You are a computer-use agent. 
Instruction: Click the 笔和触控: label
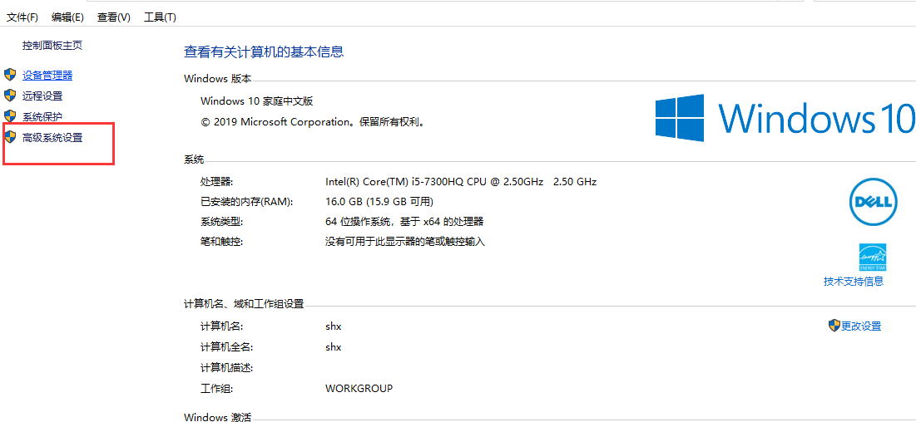click(221, 241)
